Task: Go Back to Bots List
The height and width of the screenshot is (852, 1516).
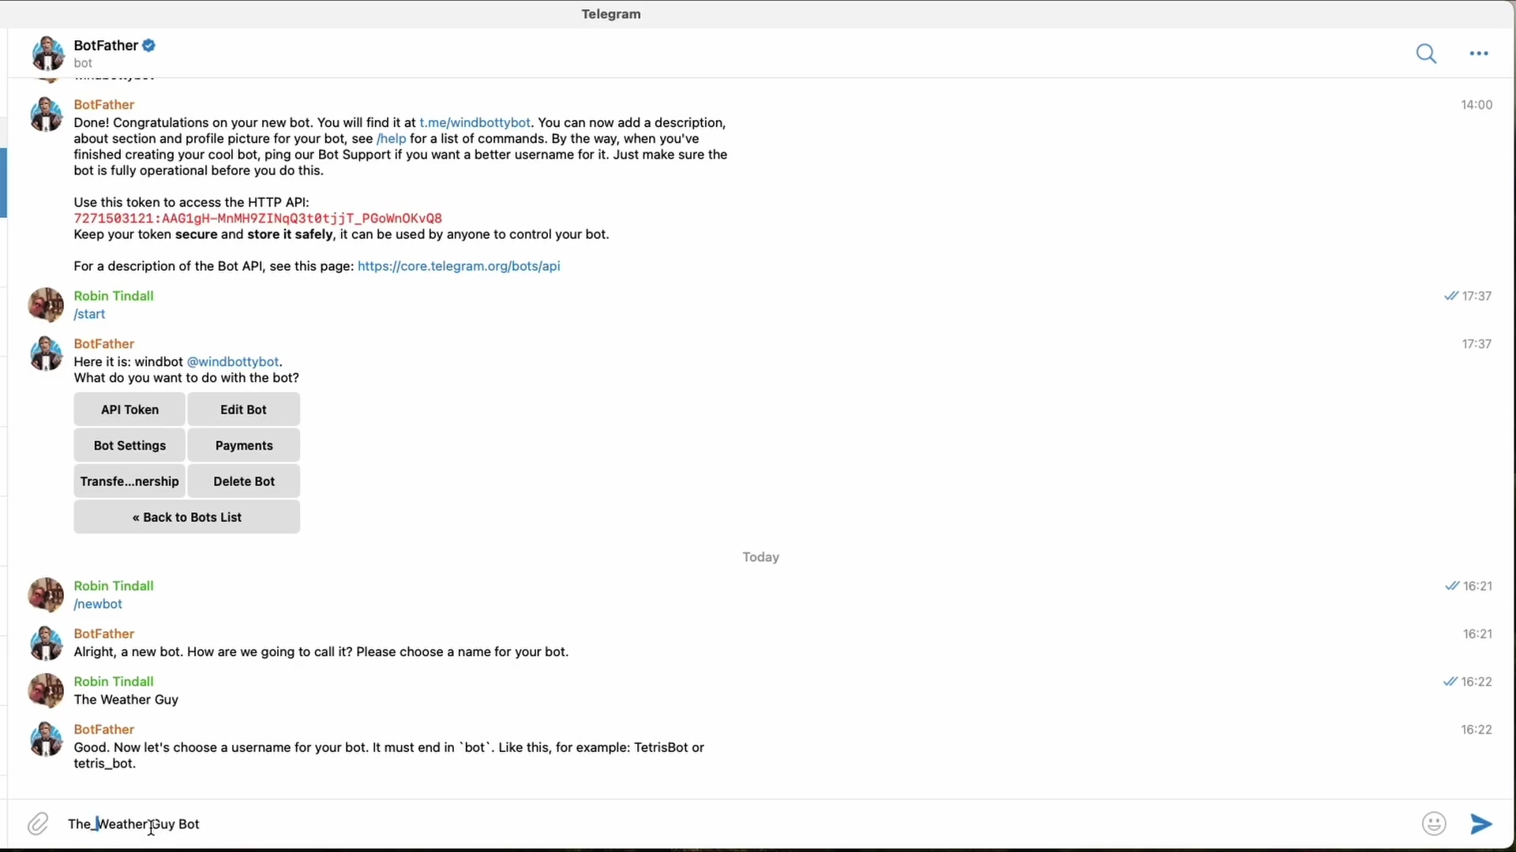Action: (x=187, y=518)
